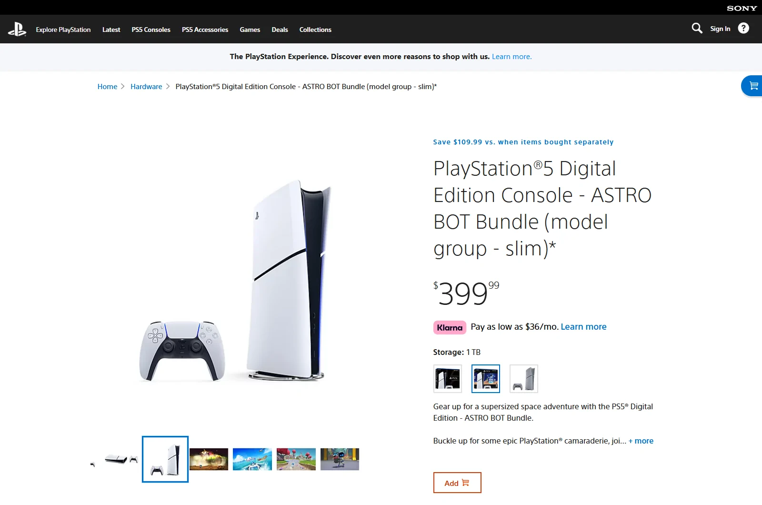This screenshot has width=762, height=505.
Task: Expand description with + more
Action: 641,441
